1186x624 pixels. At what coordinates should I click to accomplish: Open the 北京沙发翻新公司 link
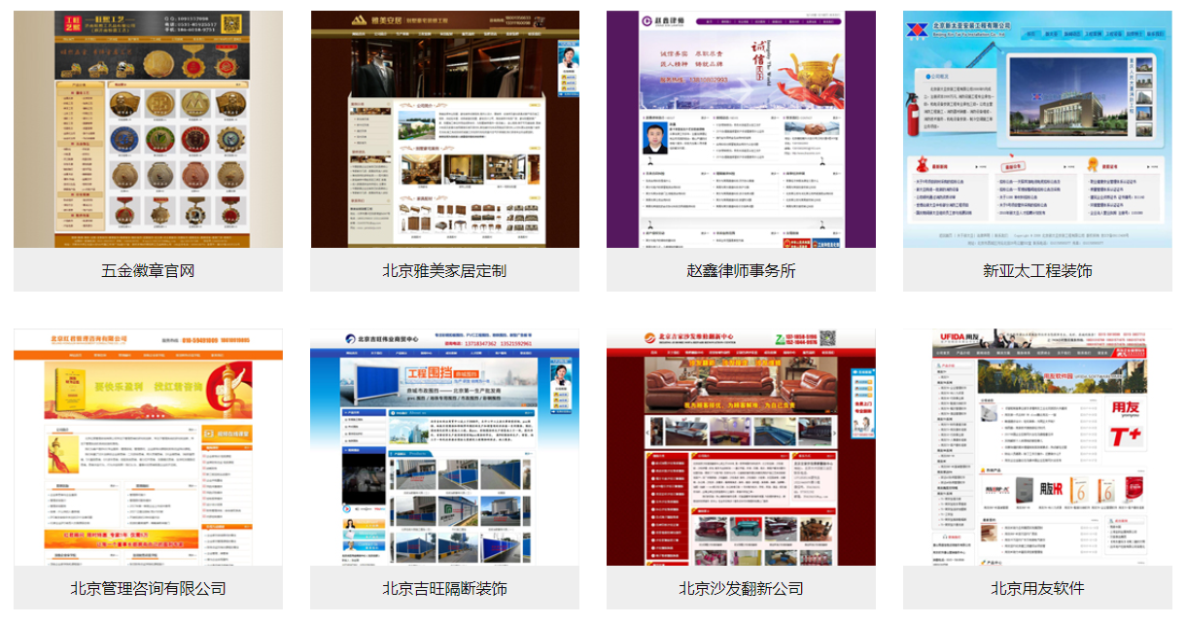click(x=741, y=588)
